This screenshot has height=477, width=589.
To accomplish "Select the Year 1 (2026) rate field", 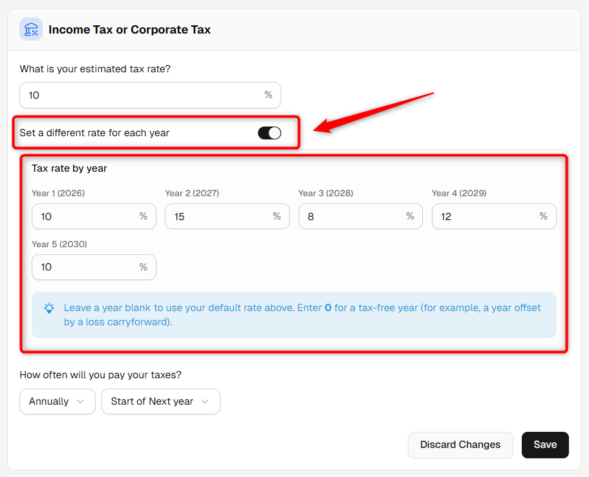I will click(94, 216).
